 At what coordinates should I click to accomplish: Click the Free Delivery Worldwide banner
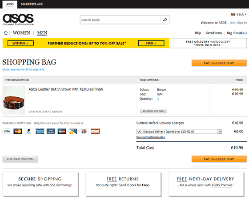pyautogui.click(x=208, y=43)
